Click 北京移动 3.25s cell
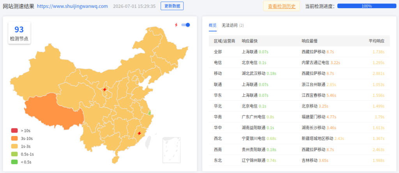This screenshot has width=399, height=173. pyautogui.click(x=315, y=106)
